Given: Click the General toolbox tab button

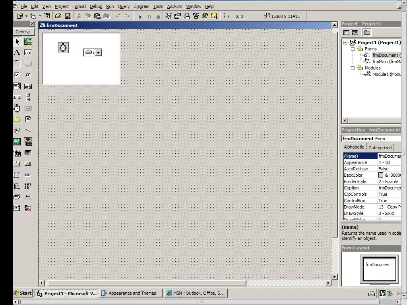Looking at the screenshot, I should click(23, 32).
